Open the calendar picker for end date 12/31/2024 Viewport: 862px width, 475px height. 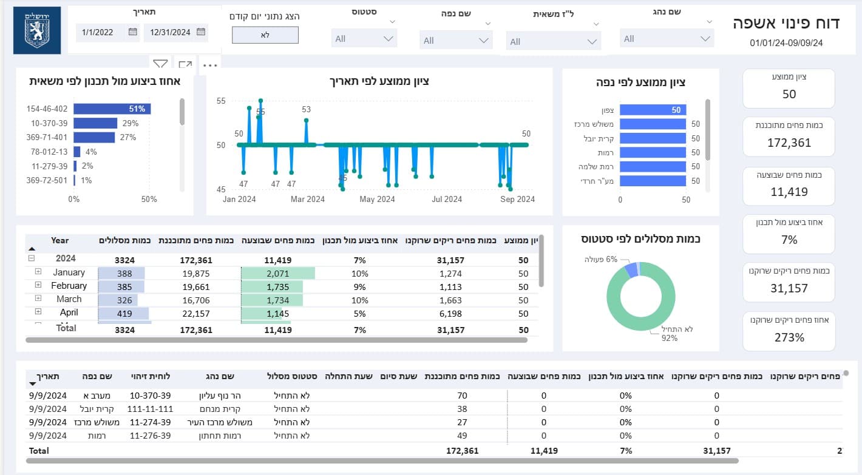[x=201, y=32]
